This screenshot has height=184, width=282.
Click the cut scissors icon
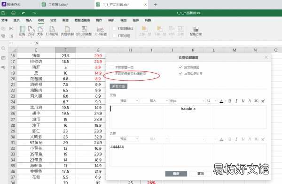[11, 28]
